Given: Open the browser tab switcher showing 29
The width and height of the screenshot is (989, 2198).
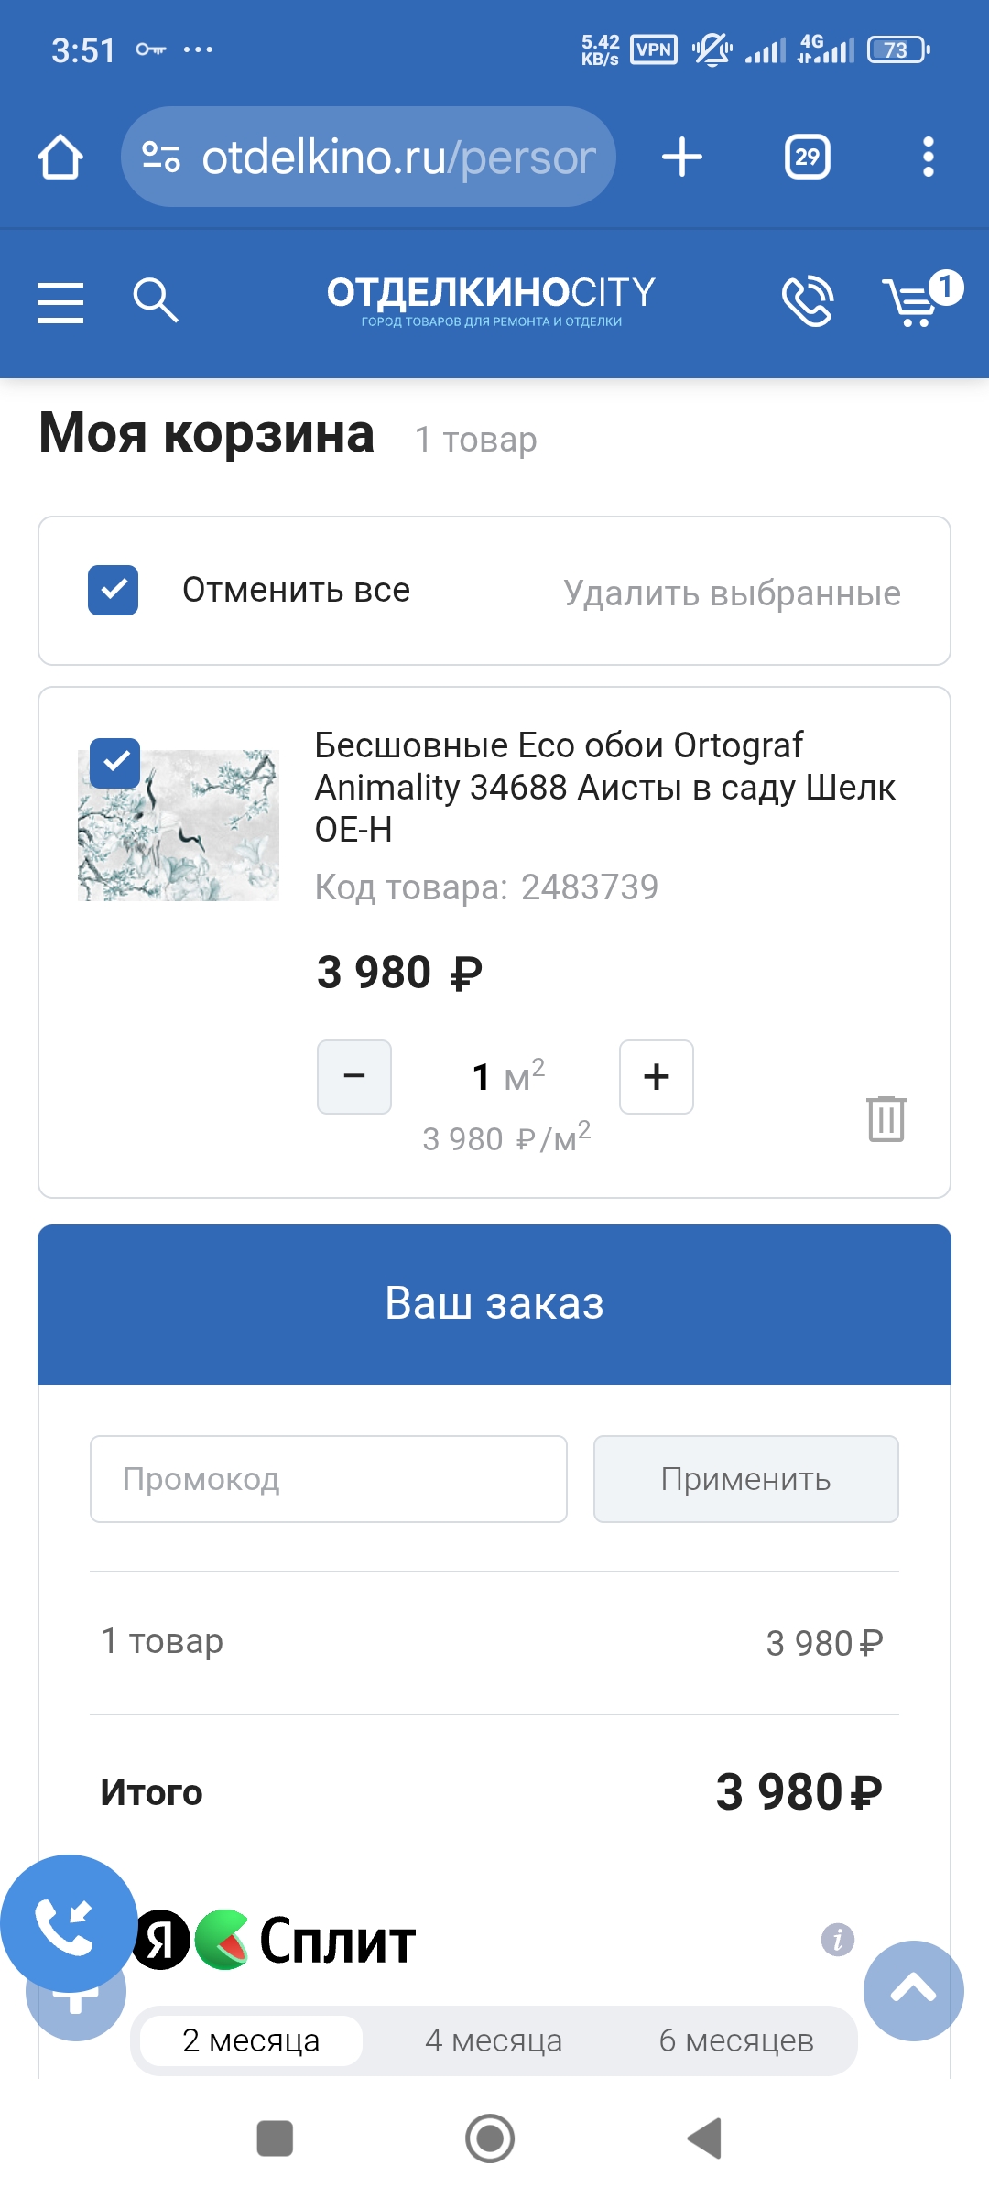Looking at the screenshot, I should click(x=807, y=157).
